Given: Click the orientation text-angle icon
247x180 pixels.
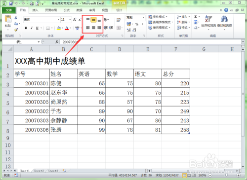Looking at the screenshot, I should coord(106,20).
